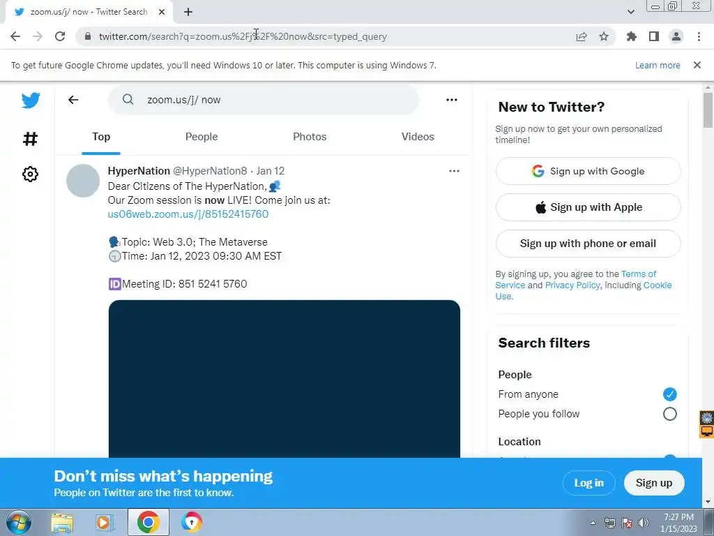Screen dimensions: 714x536
Task: Open the Settings gear icon in sidebar
Action: click(x=30, y=174)
